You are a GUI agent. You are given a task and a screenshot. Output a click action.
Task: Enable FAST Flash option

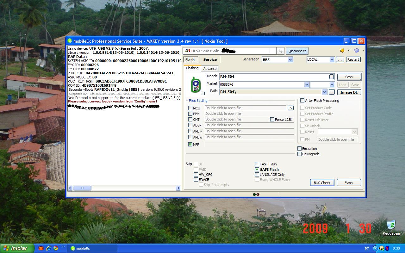point(257,164)
